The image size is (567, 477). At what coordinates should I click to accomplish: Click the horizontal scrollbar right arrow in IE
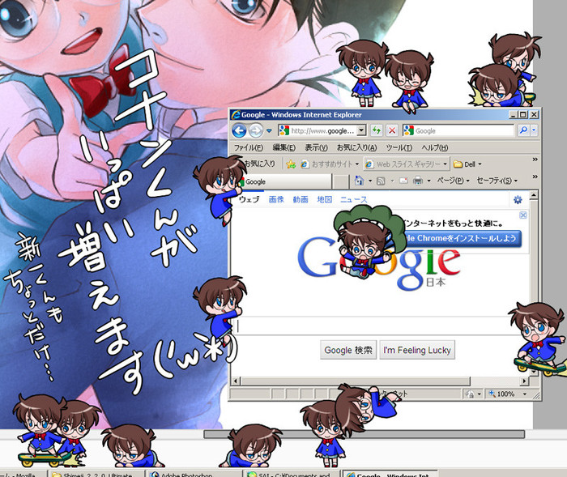pyautogui.click(x=524, y=381)
